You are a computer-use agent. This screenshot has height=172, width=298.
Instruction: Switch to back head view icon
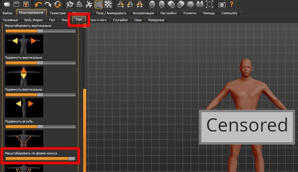point(162,4)
